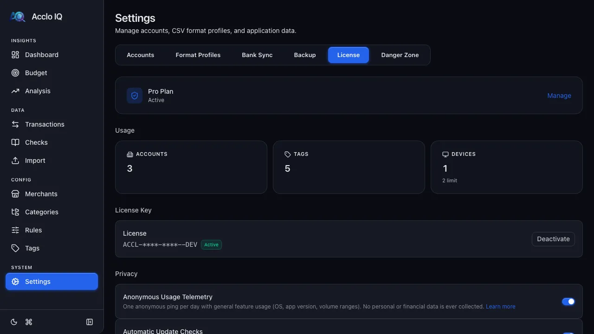Select the License tab
Image resolution: width=594 pixels, height=334 pixels.
[x=349, y=55]
